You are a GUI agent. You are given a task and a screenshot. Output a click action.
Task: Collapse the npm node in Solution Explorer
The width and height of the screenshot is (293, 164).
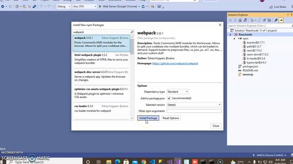click(x=234, y=38)
